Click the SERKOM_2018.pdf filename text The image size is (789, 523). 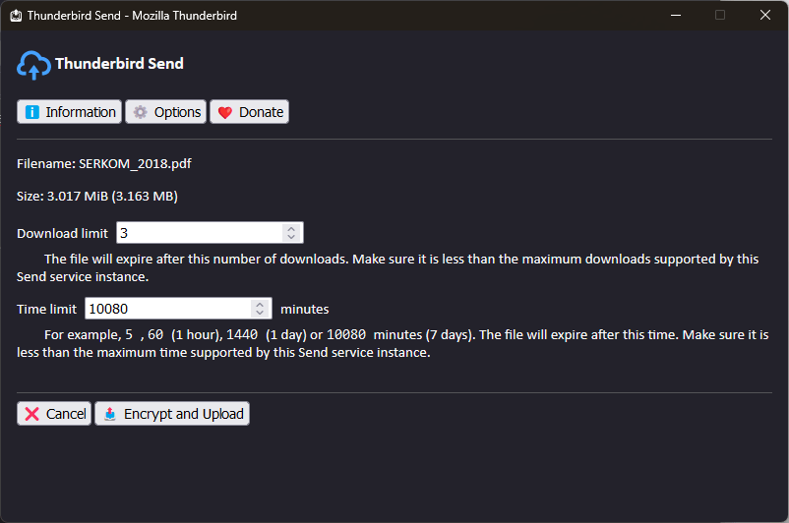(128, 164)
